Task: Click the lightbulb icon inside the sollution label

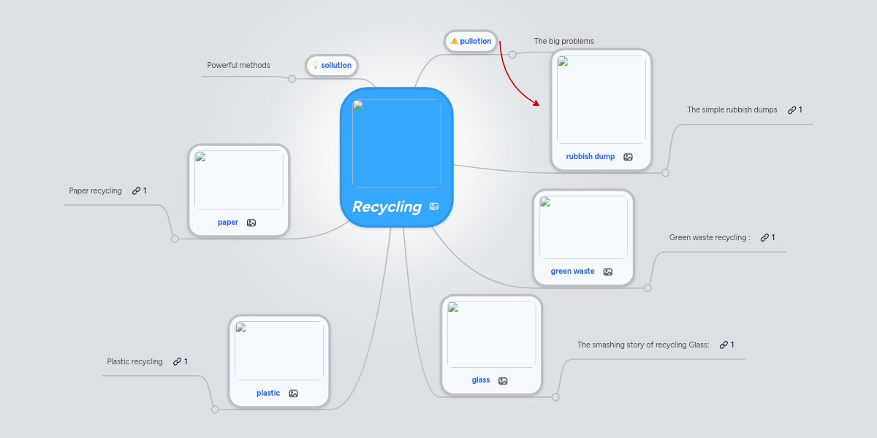Action: [316, 65]
